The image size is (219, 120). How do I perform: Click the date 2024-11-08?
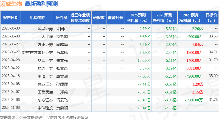point(11,108)
